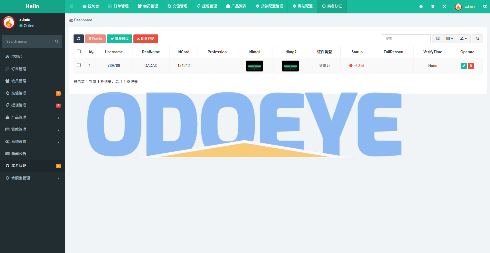Open 产品列表 top tab
This screenshot has height=253, width=490.
tap(236, 6)
